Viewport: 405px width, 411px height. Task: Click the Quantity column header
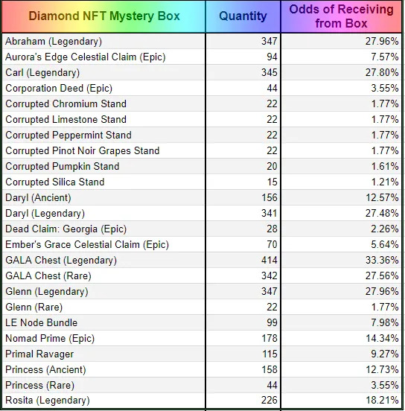click(243, 16)
